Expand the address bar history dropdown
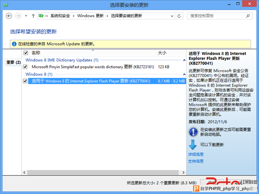259x194 pixels. pos(172,16)
